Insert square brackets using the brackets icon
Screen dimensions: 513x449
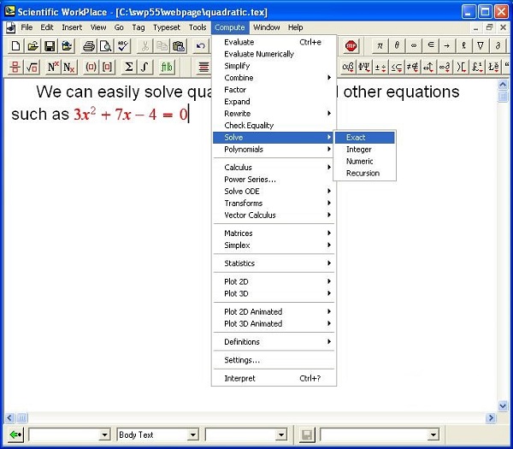tap(108, 68)
